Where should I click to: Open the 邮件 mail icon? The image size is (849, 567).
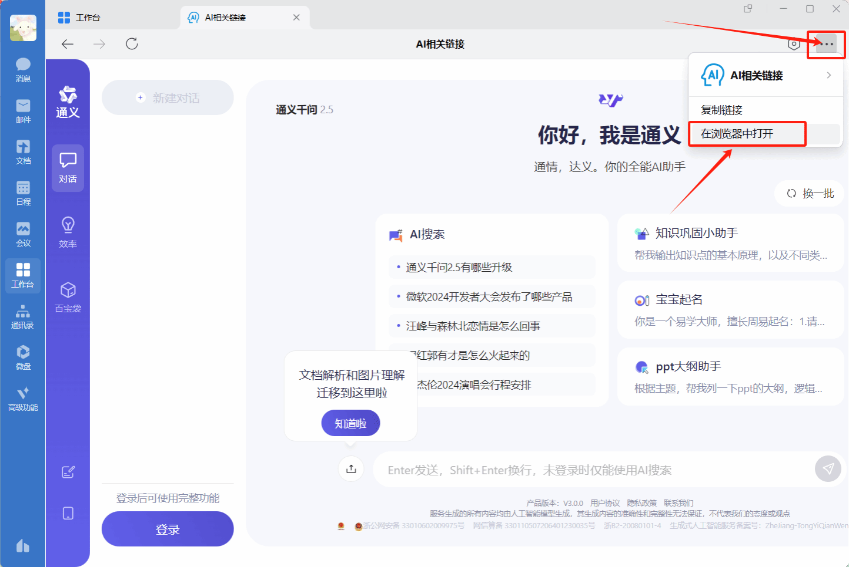[23, 111]
